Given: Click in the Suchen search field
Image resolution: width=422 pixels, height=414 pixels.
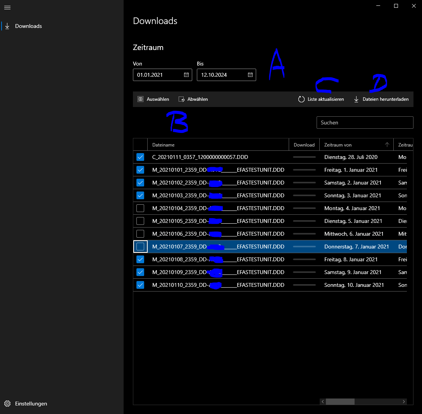Looking at the screenshot, I should pyautogui.click(x=364, y=122).
